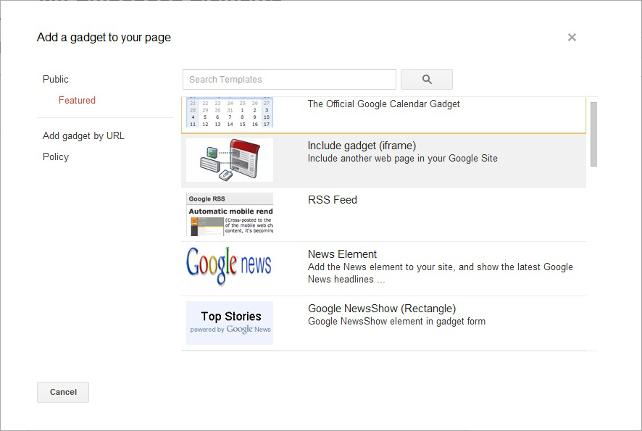
Task: Choose the Include gadget (iframe) title
Action: [362, 146]
